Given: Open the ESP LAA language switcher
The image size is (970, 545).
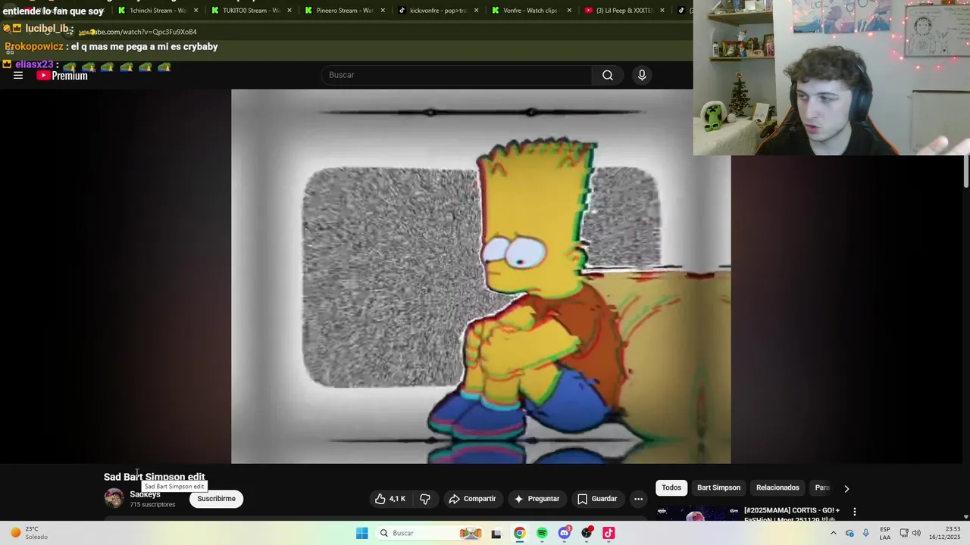Looking at the screenshot, I should 885,533.
